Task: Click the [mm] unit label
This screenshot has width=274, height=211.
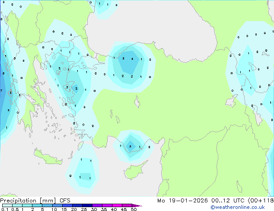Action: pos(48,201)
